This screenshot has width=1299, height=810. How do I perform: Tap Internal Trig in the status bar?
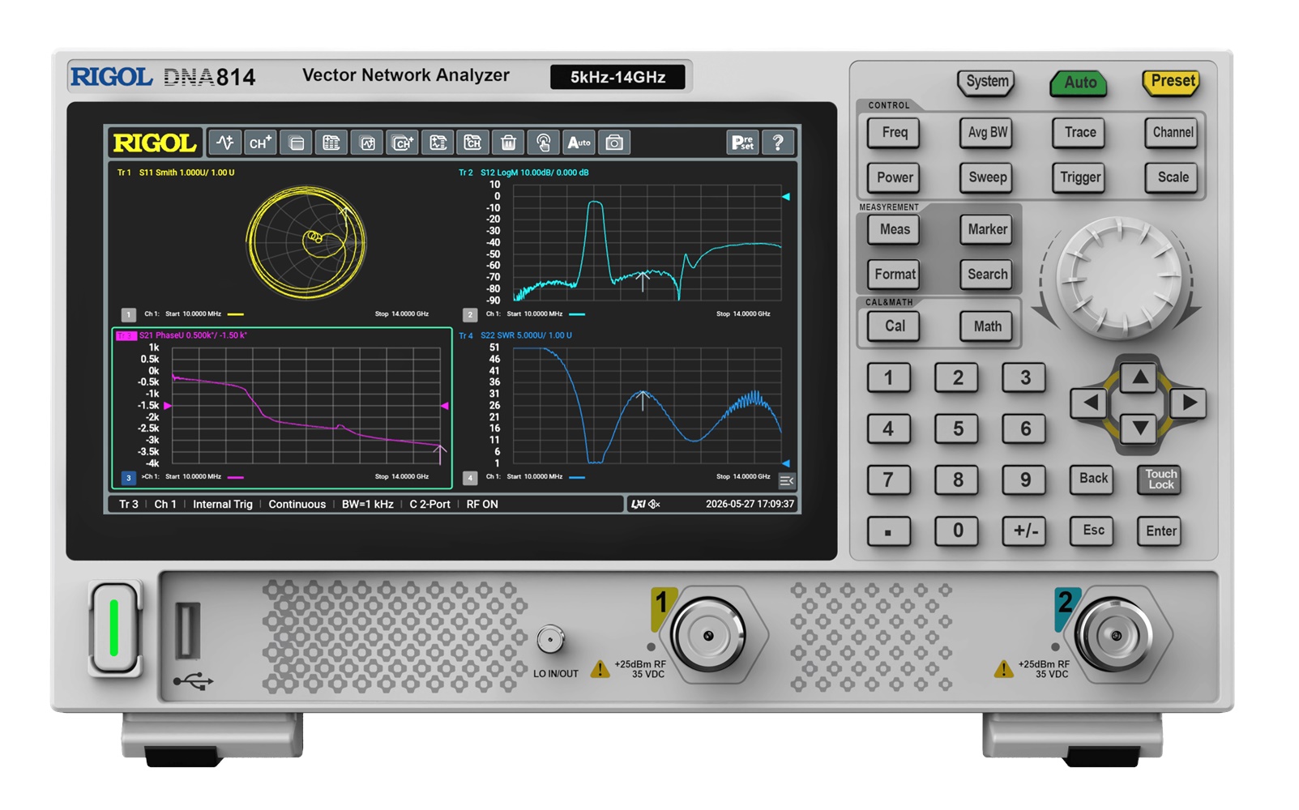click(x=222, y=504)
